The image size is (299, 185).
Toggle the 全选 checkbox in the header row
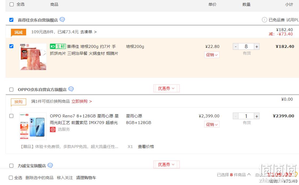12,4
